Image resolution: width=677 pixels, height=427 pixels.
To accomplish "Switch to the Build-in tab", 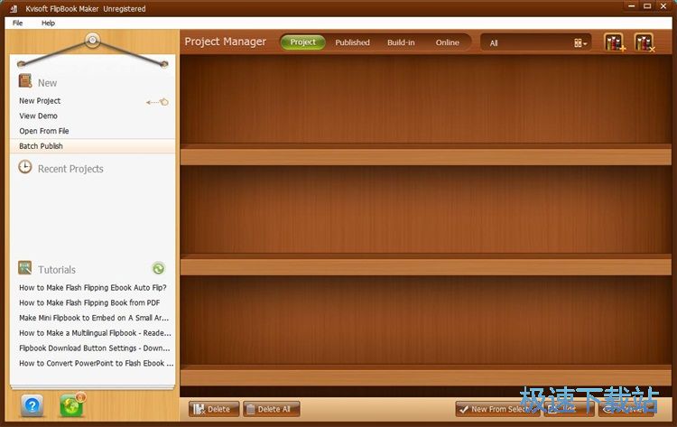I will pyautogui.click(x=401, y=42).
